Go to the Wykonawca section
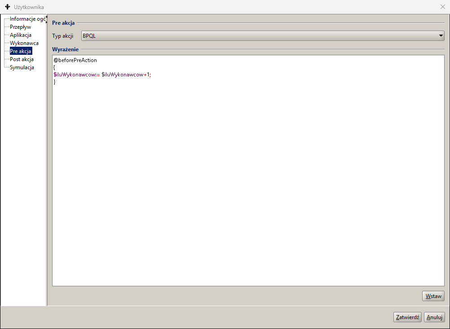 coord(24,43)
